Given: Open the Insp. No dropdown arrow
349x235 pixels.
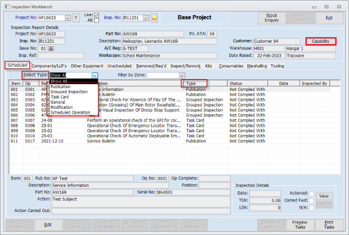Looking at the screenshot, I should pyautogui.click(x=146, y=18).
